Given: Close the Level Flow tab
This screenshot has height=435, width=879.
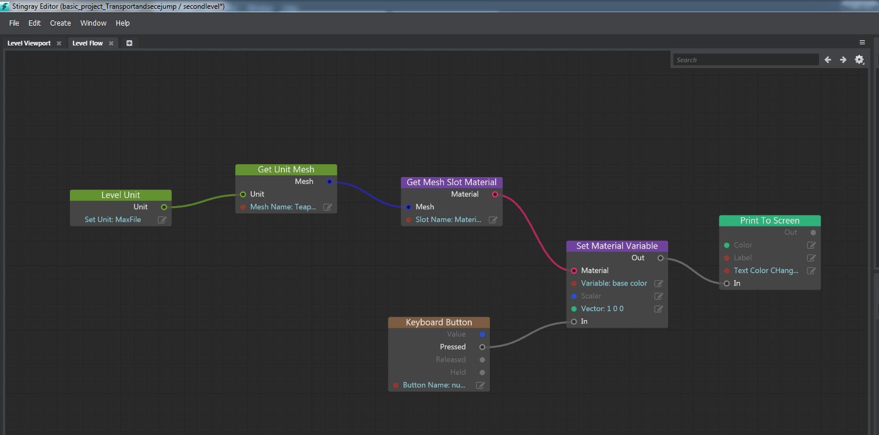Looking at the screenshot, I should (x=111, y=43).
